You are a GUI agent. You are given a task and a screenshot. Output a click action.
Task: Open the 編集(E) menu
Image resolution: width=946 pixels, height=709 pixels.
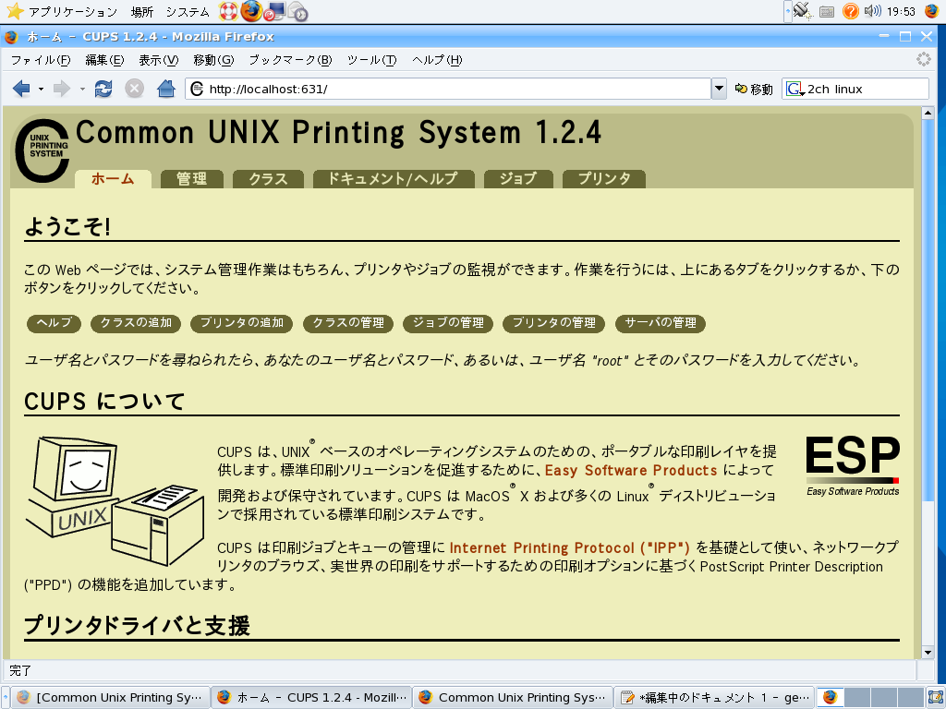104,60
